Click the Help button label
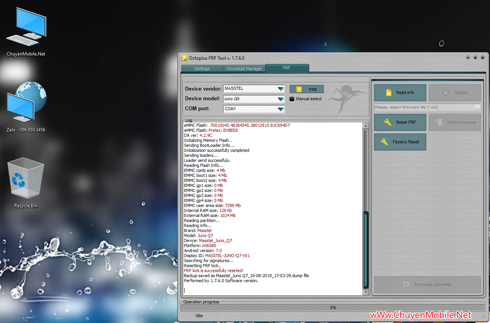 313,89
